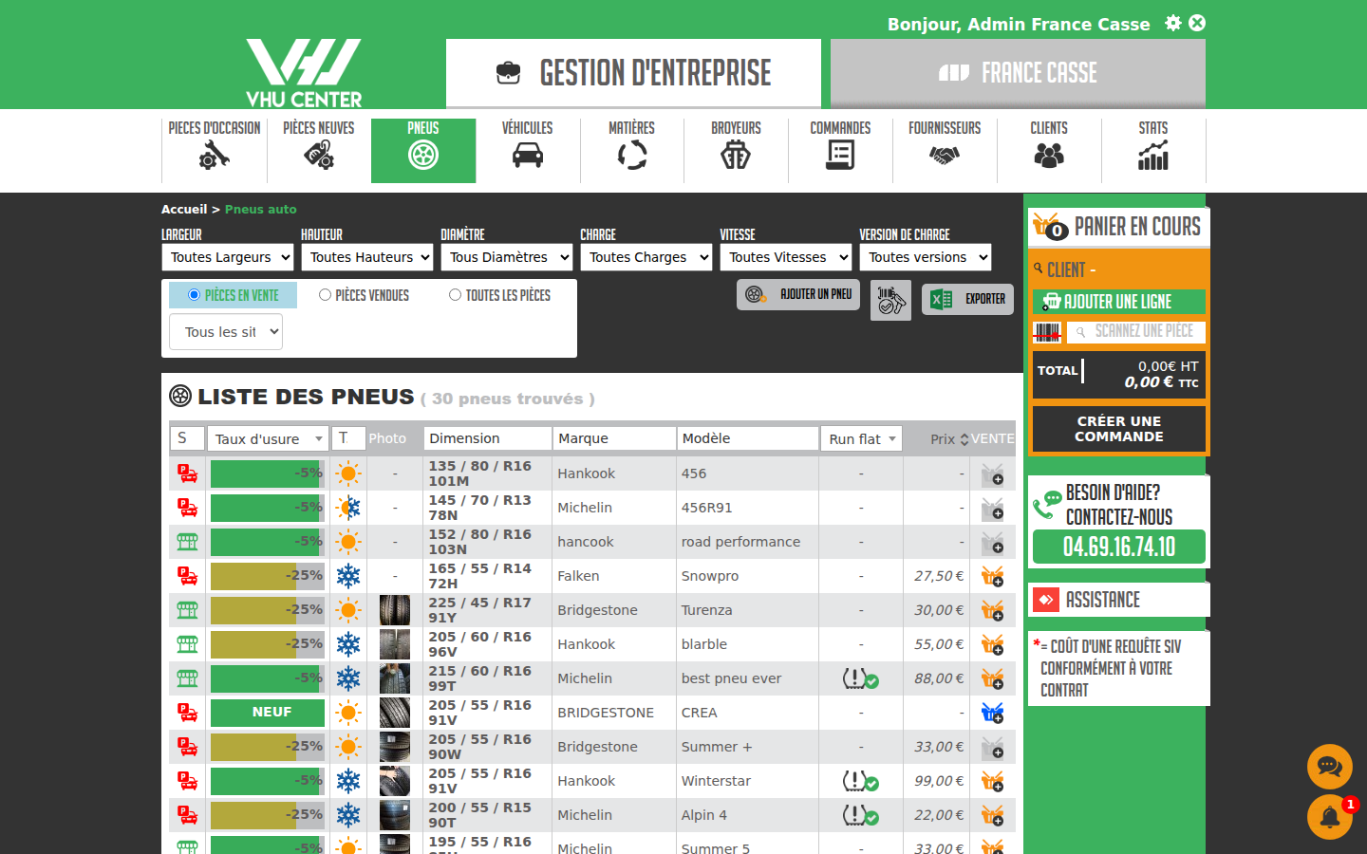
Task: Click the Scannez une pièce field
Action: point(1136,332)
